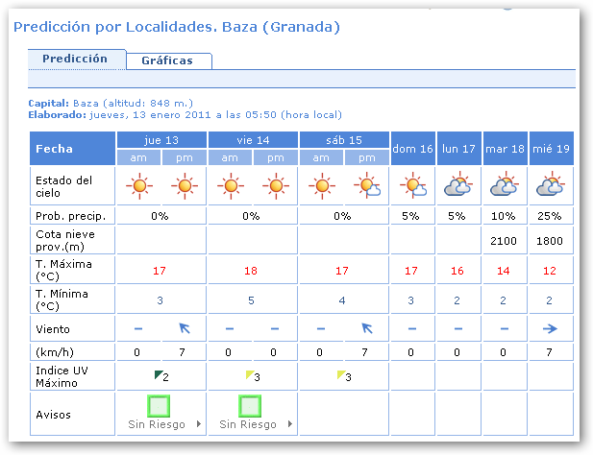Click the east wind arrow for mié 19
This screenshot has height=455, width=593.
(550, 328)
